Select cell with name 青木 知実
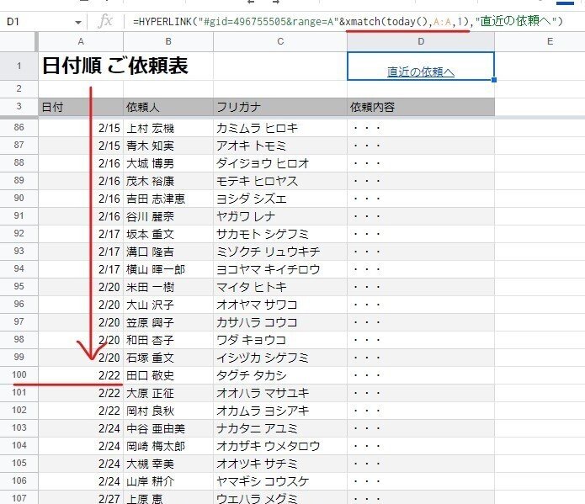Viewport: 585px width, 504px height. (x=168, y=146)
